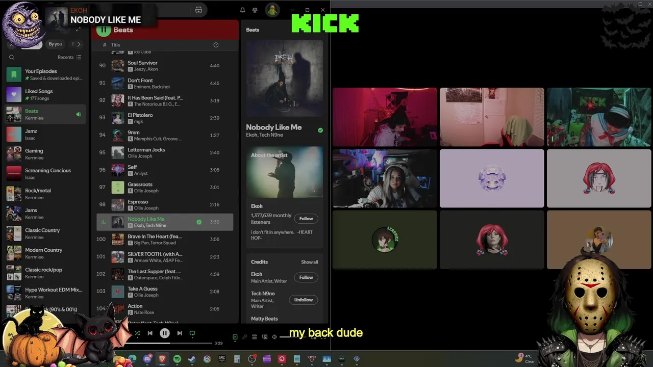Toggle the Now Playing view icon

click(235, 337)
